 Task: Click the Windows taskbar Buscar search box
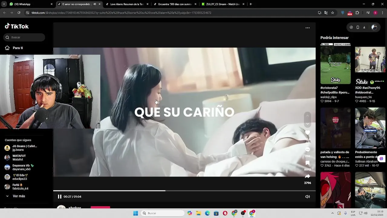click(x=163, y=213)
